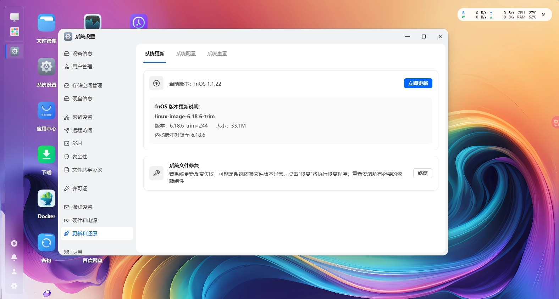
Task: Select the settings gear in the left dock
Action: tap(15, 51)
